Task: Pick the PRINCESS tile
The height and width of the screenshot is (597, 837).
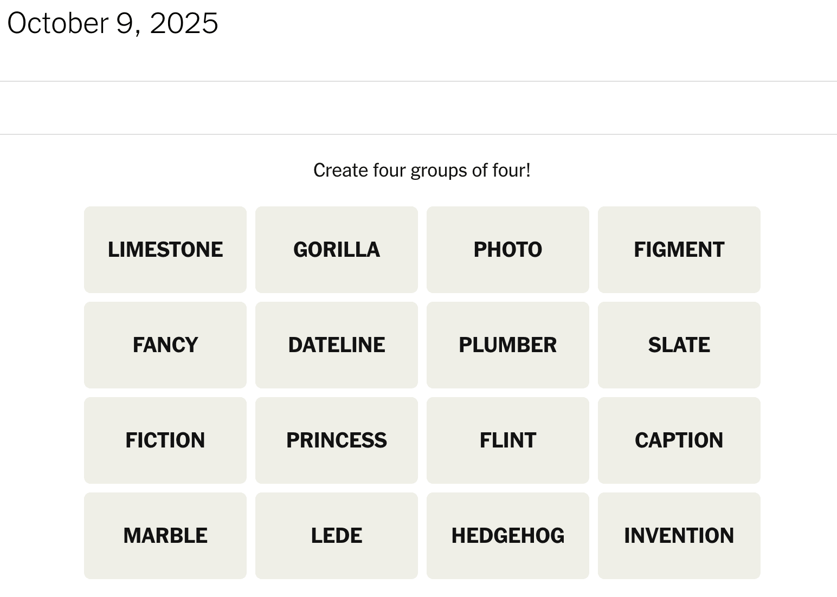Action: 337,440
